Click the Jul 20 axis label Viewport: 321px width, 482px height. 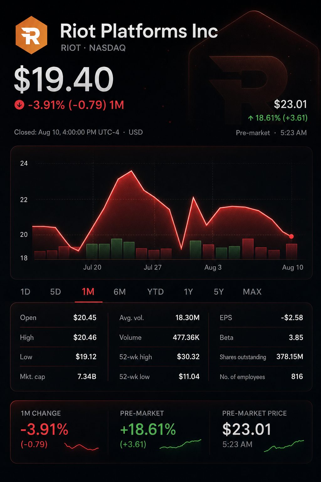[92, 267]
